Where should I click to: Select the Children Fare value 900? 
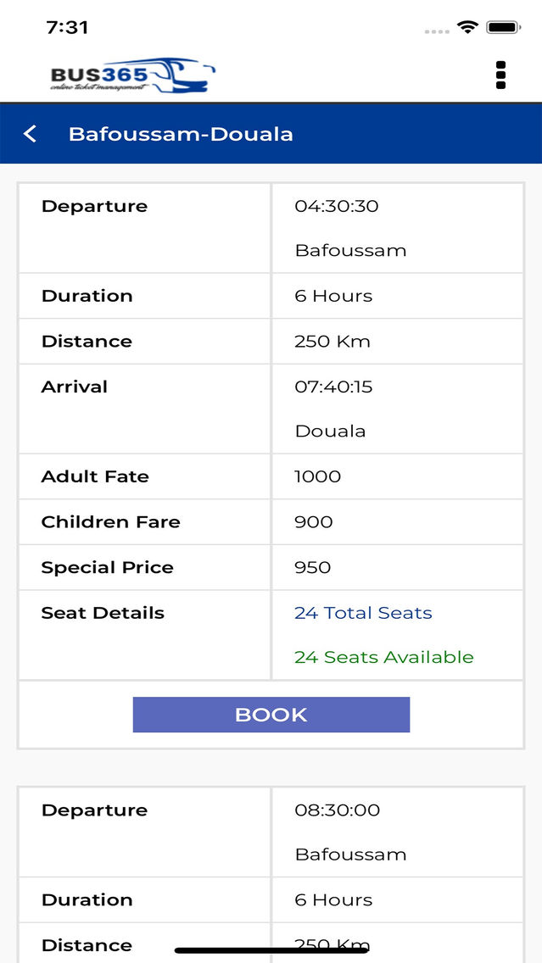[312, 522]
